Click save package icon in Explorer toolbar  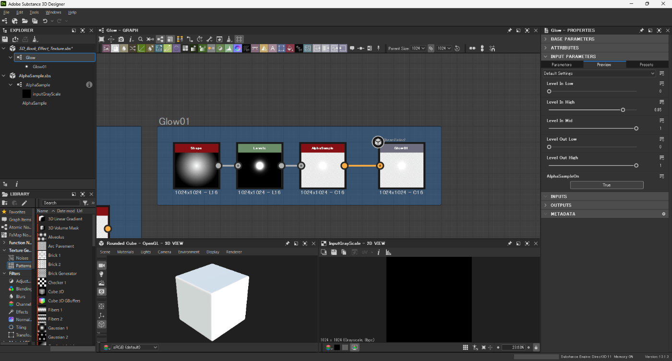tap(5, 39)
